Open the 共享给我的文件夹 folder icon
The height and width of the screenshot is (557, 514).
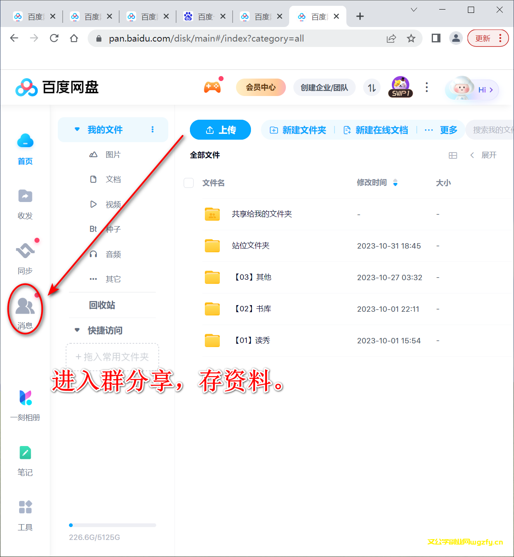[x=212, y=214]
